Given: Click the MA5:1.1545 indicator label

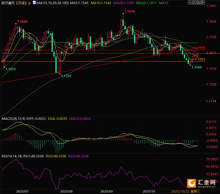Looking at the screenshot, I should tap(78, 3).
